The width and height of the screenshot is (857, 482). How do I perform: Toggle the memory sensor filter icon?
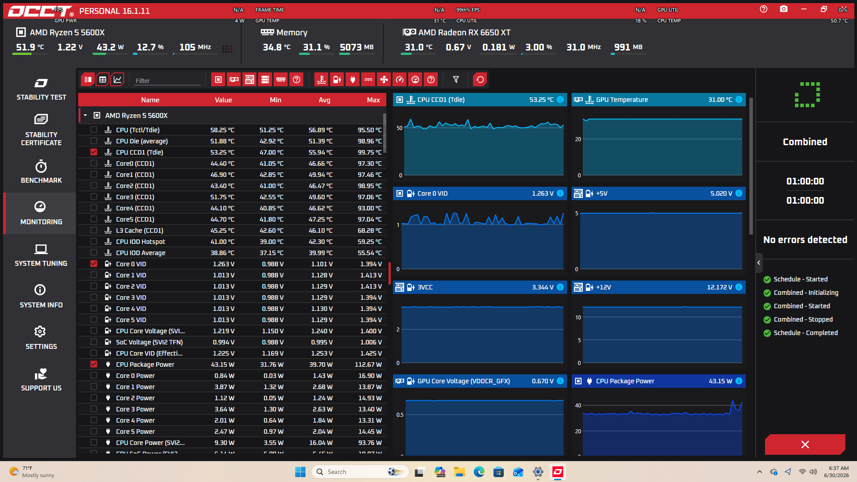[281, 80]
